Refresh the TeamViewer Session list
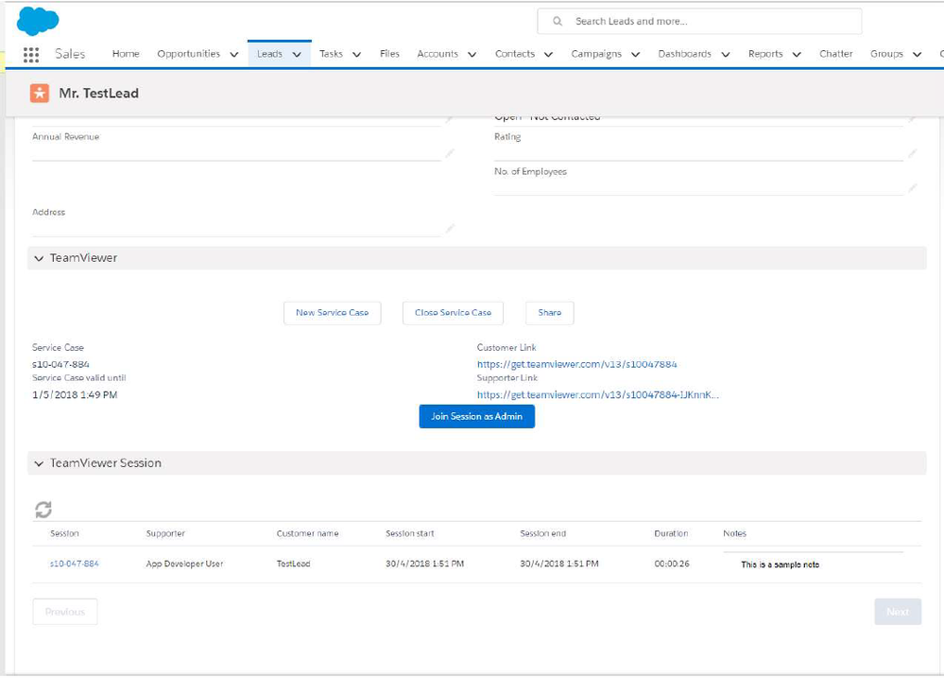The width and height of the screenshot is (944, 678). (x=43, y=510)
